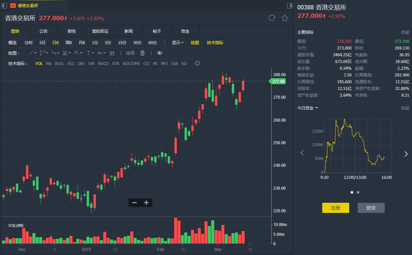Expand the 今日资金 dropdown
Screen dimensions: 412x255
click(307, 108)
